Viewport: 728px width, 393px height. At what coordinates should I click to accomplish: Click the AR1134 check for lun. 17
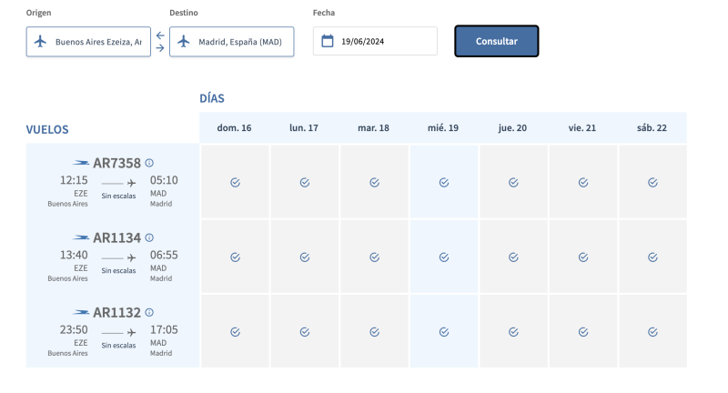point(305,257)
